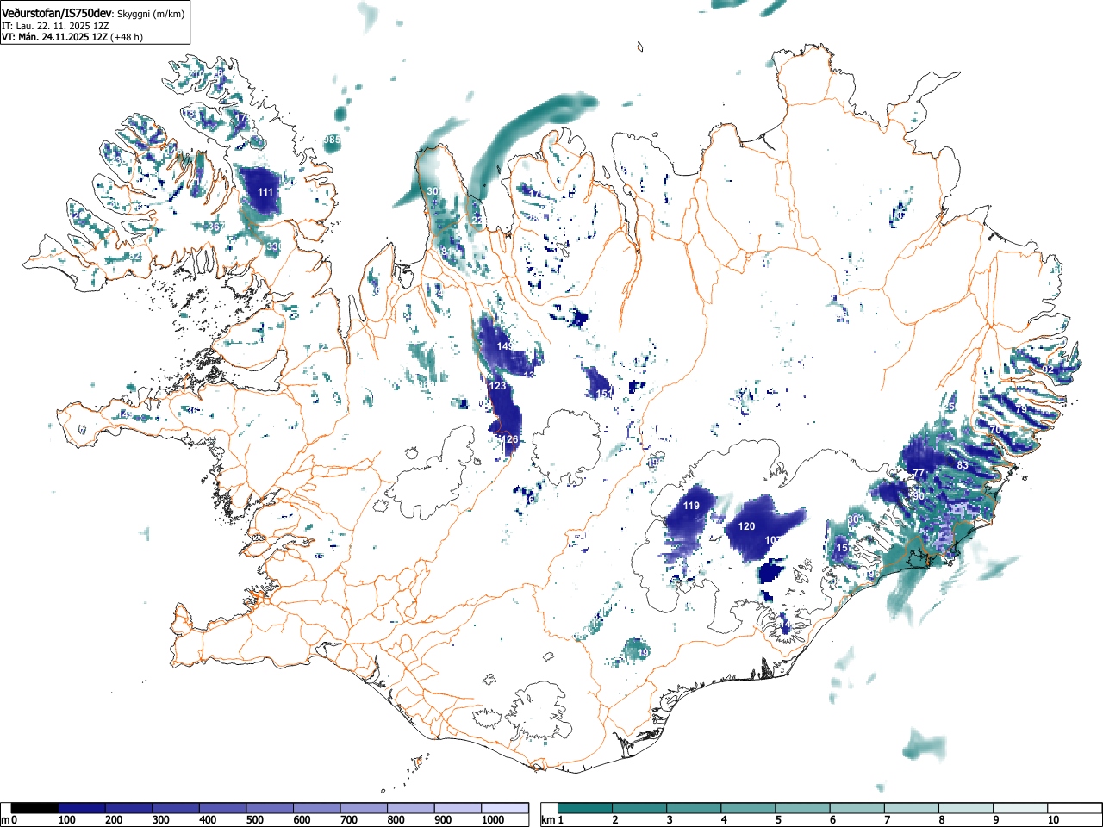Click the '70' value in the East Fjords
The height and width of the screenshot is (827, 1103).
(995, 429)
